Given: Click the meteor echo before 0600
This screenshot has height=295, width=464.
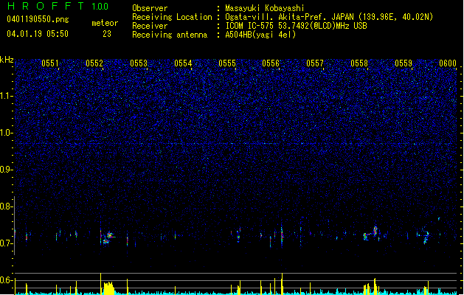Looking at the screenshot, I should 426,237.
